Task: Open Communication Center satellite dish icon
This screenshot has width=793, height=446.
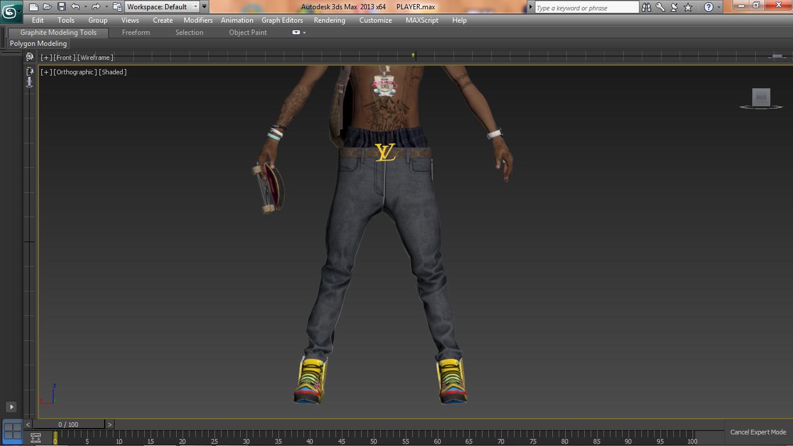Action: (674, 7)
